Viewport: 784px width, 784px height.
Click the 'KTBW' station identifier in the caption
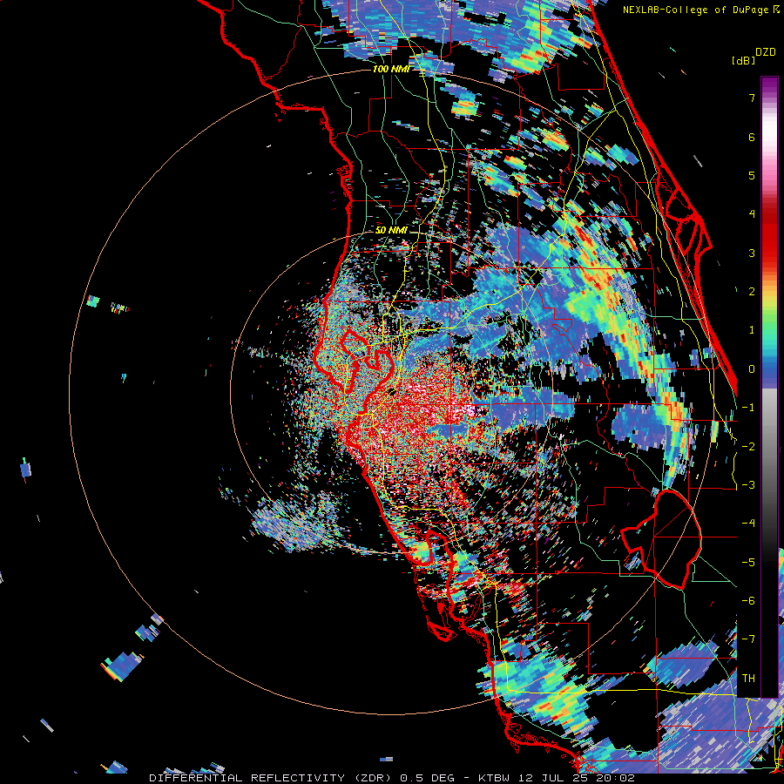[x=495, y=778]
